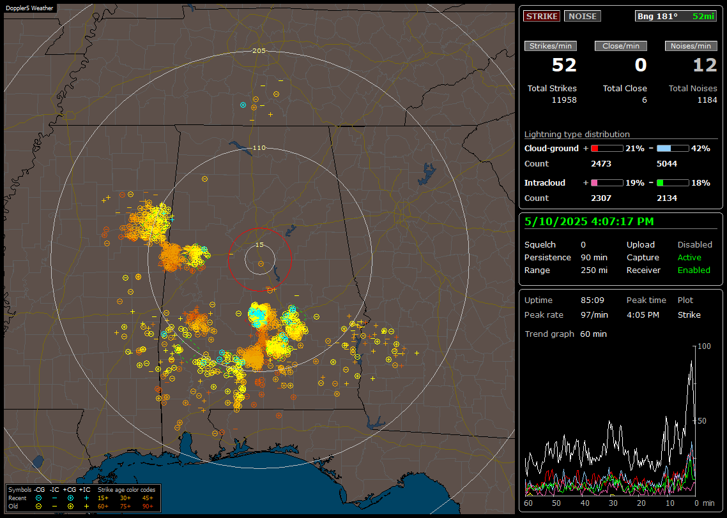This screenshot has width=727, height=518.
Task: Click the pink positive intracloud percentage bar
Action: click(x=607, y=183)
